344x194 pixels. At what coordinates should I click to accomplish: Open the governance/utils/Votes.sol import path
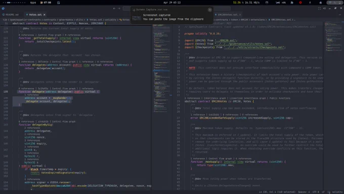click(243, 44)
